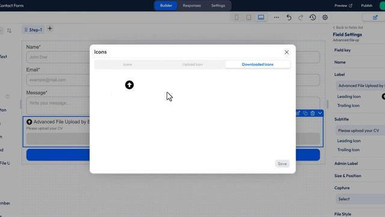The height and width of the screenshot is (217, 385).
Task: Select the black upload arrow downloaded icon
Action: (129, 85)
